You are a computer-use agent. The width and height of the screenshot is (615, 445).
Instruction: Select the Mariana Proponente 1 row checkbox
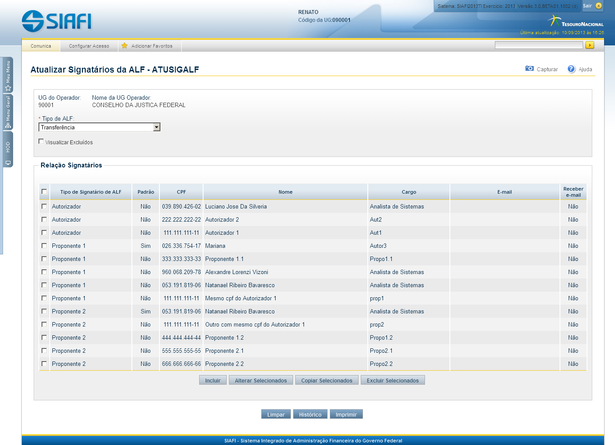click(44, 246)
